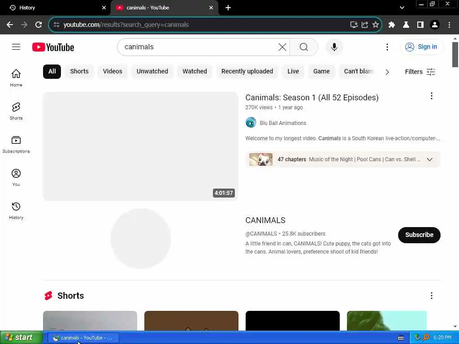Click the chapters preview thumbnail image
The height and width of the screenshot is (344, 459).
(x=260, y=159)
